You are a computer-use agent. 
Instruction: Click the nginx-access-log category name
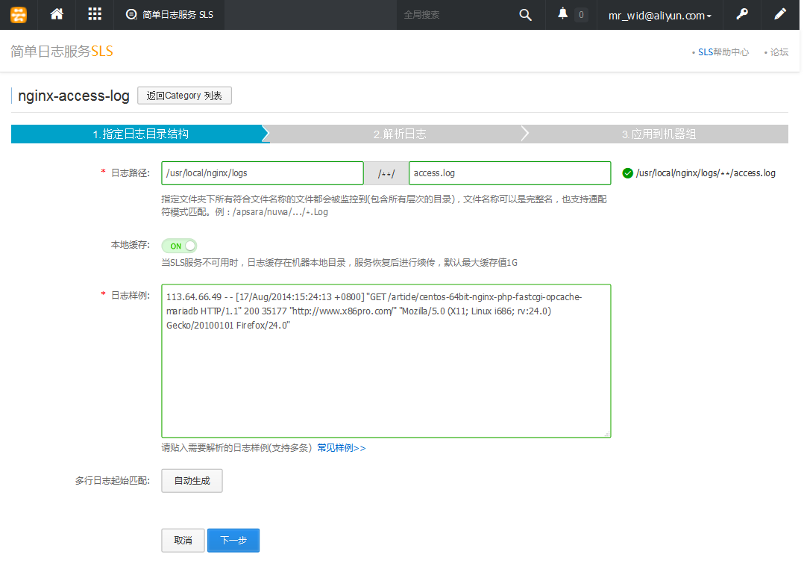tap(73, 96)
